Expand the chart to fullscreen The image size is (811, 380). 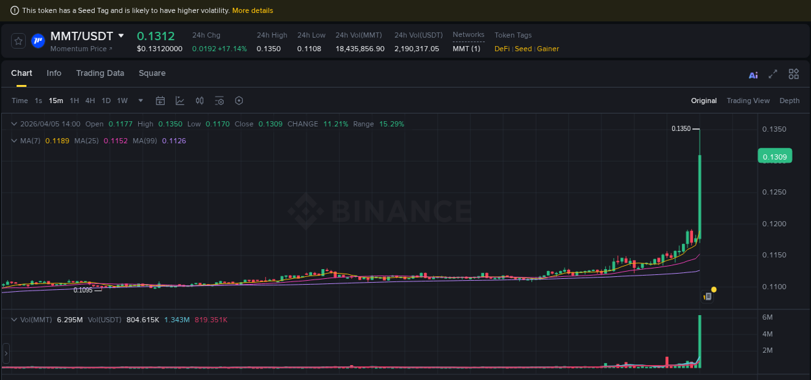click(x=772, y=74)
